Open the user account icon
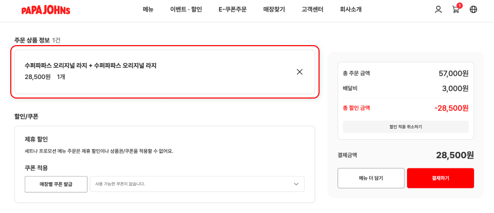 point(438,9)
